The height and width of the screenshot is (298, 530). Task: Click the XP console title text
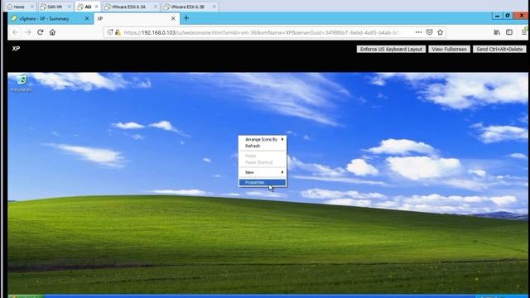pyautogui.click(x=16, y=49)
